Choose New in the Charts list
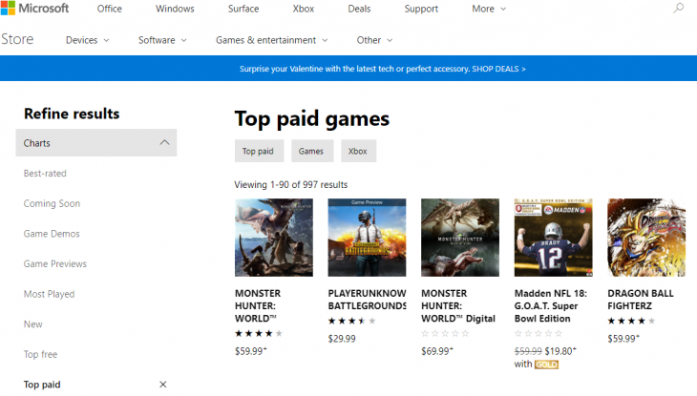This screenshot has width=697, height=396. pyautogui.click(x=32, y=324)
